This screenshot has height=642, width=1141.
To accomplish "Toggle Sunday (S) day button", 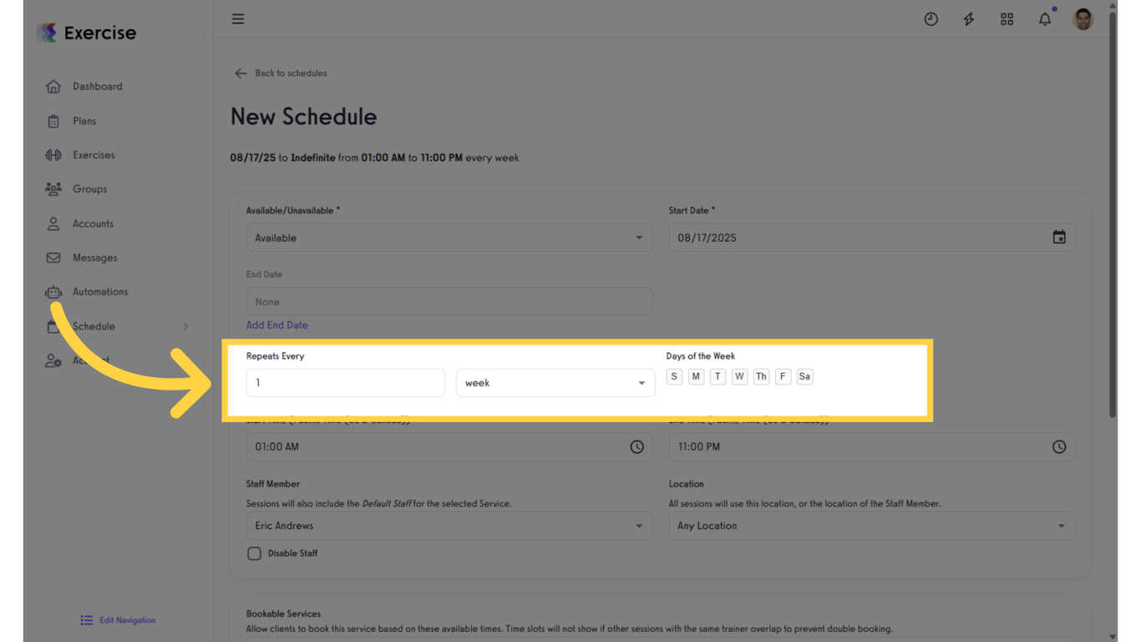I will pyautogui.click(x=674, y=376).
